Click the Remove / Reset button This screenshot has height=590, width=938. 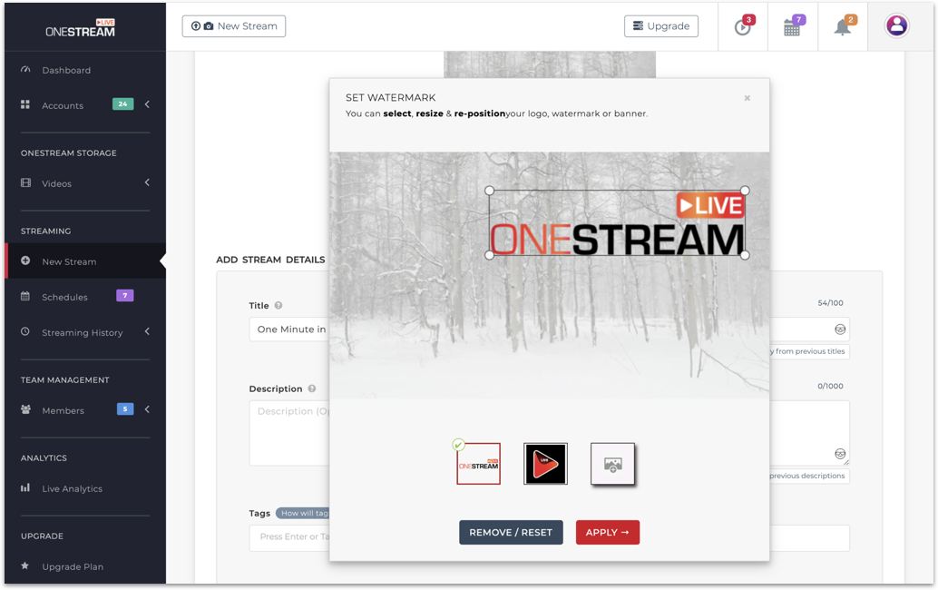[511, 533]
